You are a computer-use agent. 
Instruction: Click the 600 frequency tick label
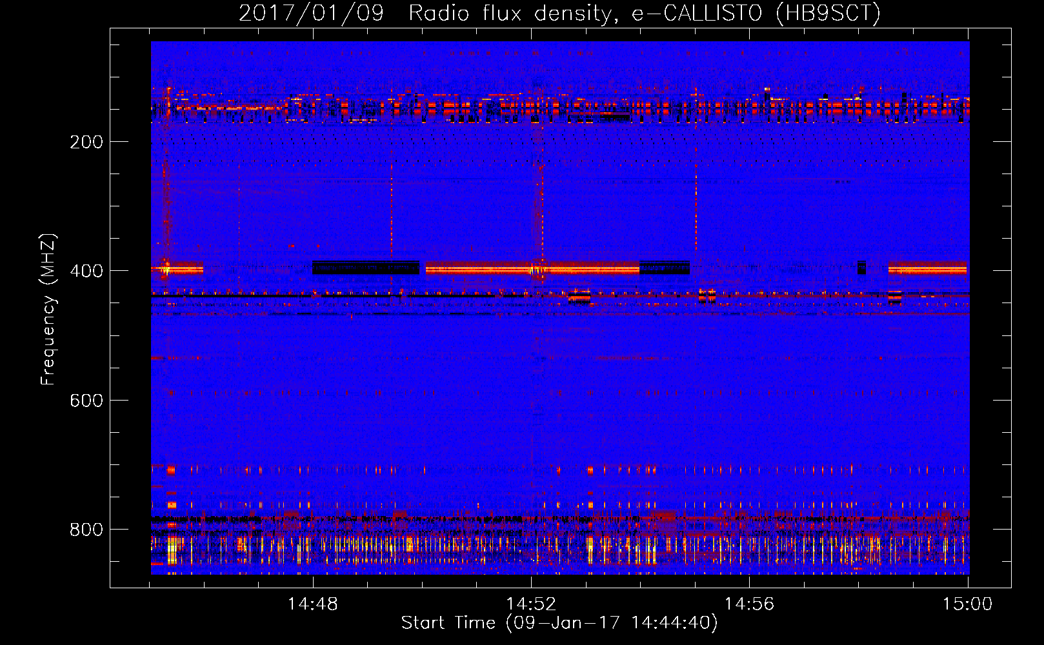pos(86,401)
